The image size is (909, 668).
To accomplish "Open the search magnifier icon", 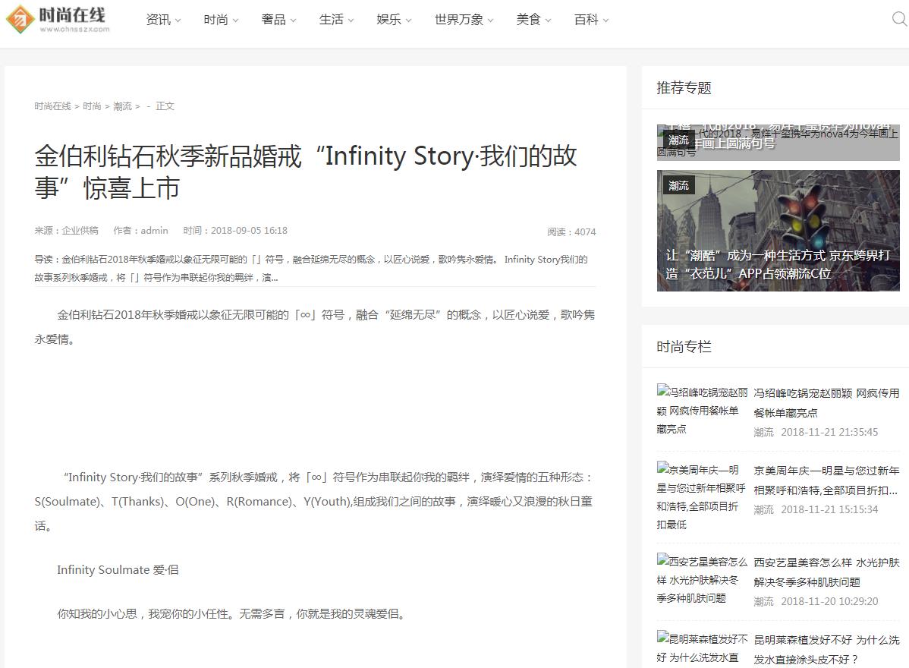I will [x=899, y=19].
